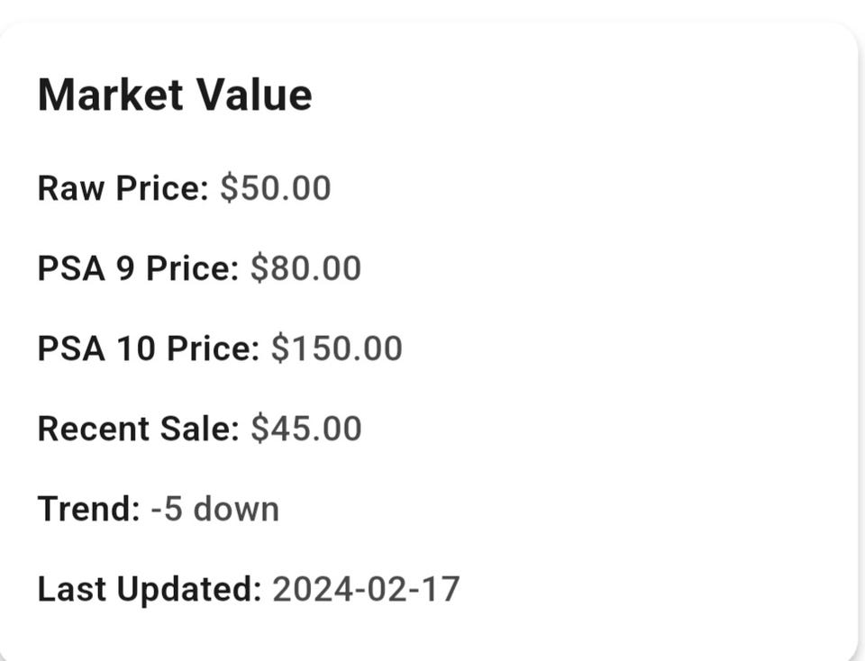
Task: Select the $50.00 raw price value
Action: pos(276,188)
